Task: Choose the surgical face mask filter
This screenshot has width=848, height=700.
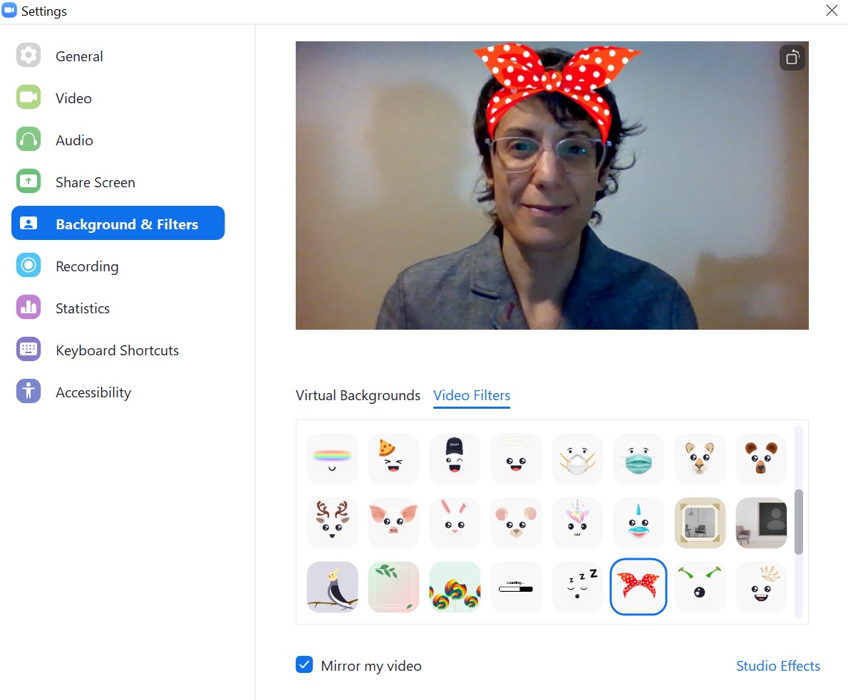Action: click(638, 459)
